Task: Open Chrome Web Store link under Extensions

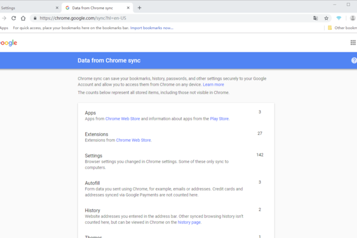Action: [x=133, y=140]
